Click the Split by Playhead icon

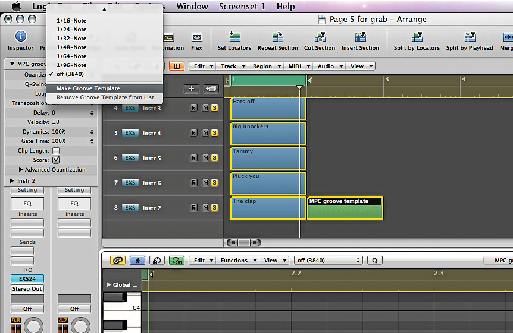[470, 37]
